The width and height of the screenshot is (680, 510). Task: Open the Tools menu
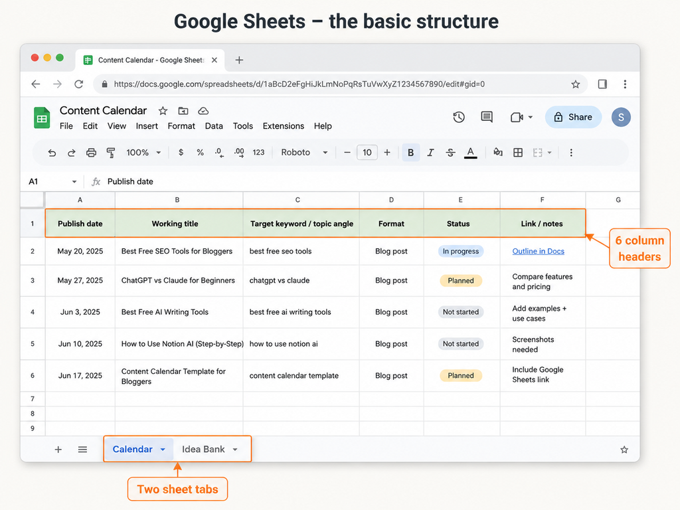(x=243, y=126)
